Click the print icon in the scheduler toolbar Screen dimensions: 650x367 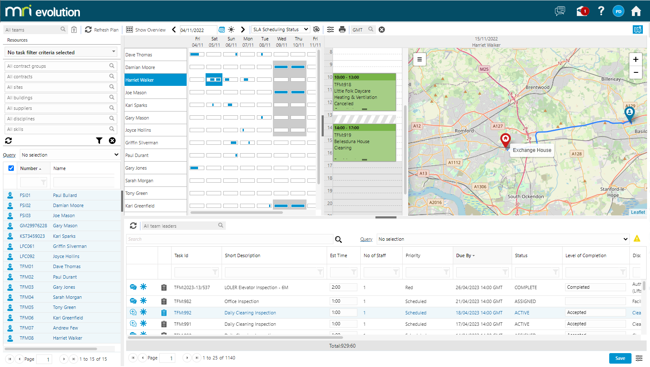click(342, 29)
